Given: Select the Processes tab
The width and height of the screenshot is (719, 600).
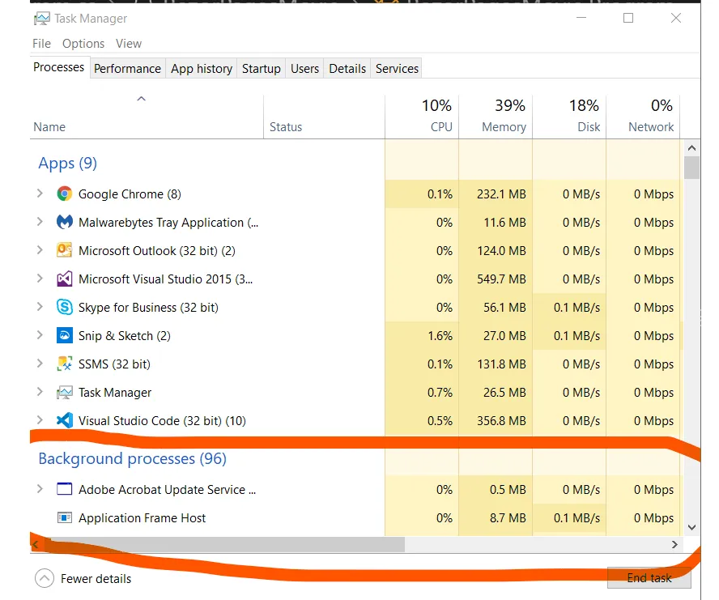Looking at the screenshot, I should pos(58,67).
